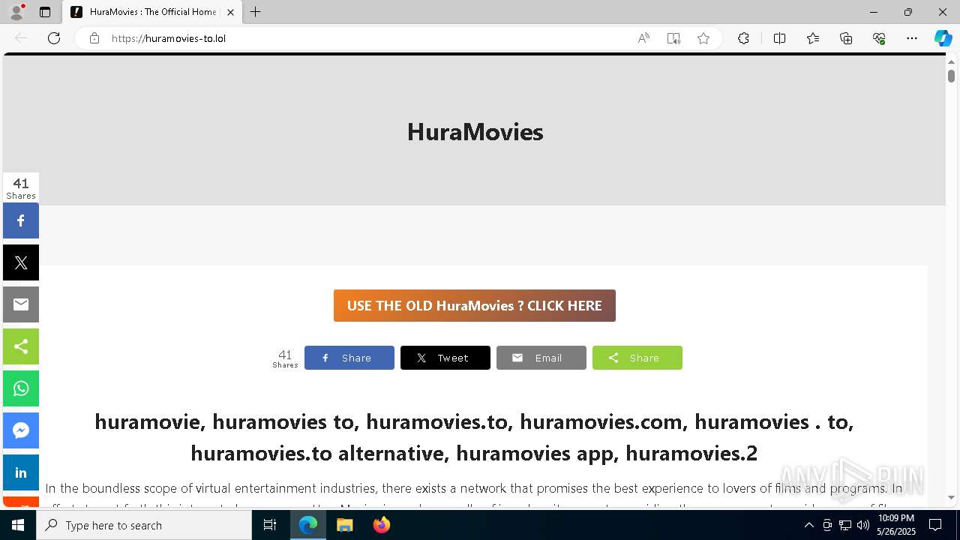Open the Favorites list icon
The height and width of the screenshot is (540, 960).
813,38
